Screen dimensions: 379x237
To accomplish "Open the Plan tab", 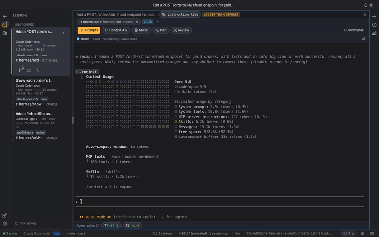I will tap(161, 30).
